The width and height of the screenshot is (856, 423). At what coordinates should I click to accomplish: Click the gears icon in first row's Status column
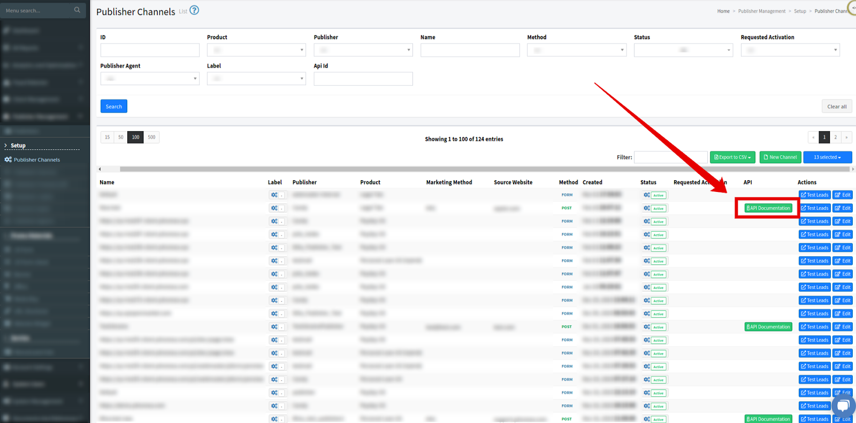pos(647,195)
